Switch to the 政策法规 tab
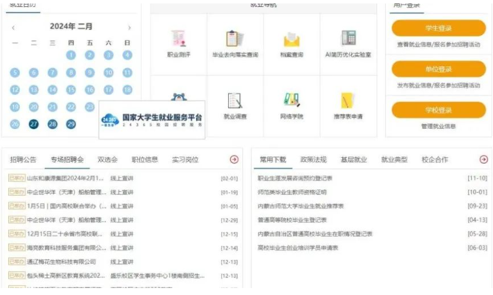493x295 pixels. 313,160
